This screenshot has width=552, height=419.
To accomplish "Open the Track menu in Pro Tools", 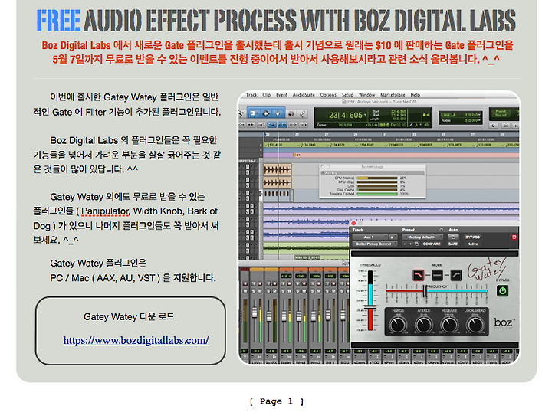I will click(251, 95).
